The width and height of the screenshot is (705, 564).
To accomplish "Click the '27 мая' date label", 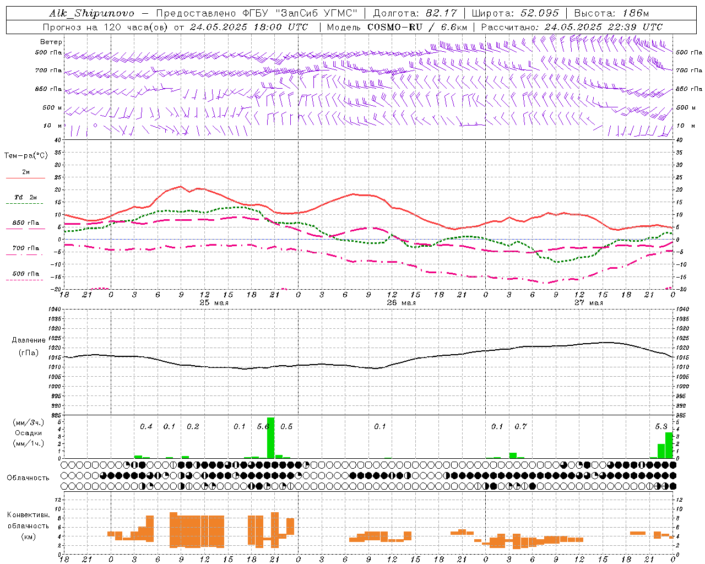I will pos(589,303).
